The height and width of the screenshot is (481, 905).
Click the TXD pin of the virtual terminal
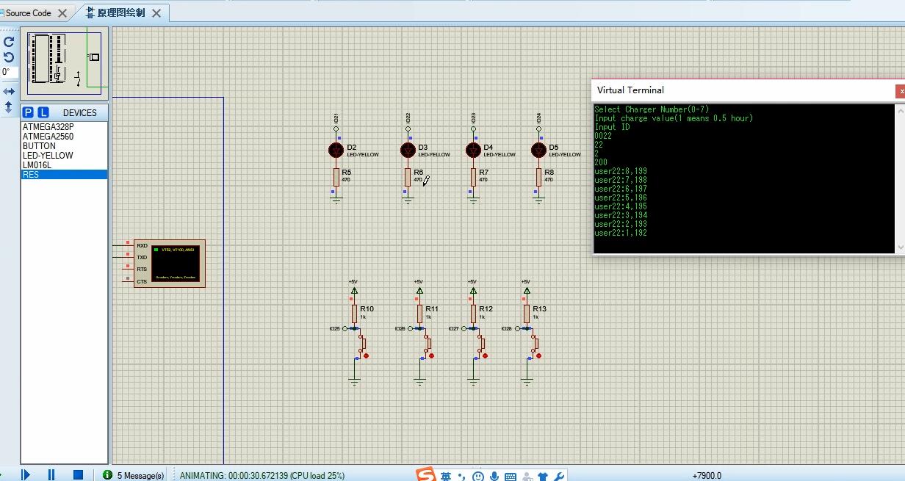[x=142, y=257]
